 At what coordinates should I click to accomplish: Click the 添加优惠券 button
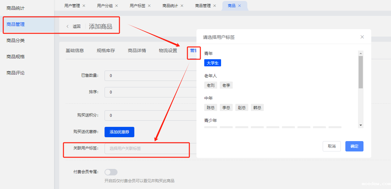(x=119, y=132)
